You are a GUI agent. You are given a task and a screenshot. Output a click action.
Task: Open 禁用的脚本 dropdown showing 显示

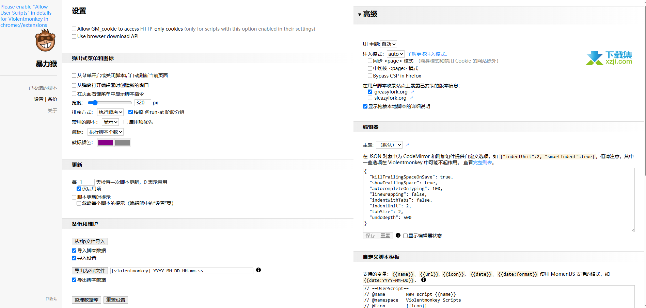(x=110, y=122)
